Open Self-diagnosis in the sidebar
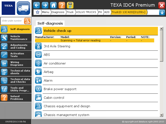The image size is (166, 124). [x=16, y=29]
